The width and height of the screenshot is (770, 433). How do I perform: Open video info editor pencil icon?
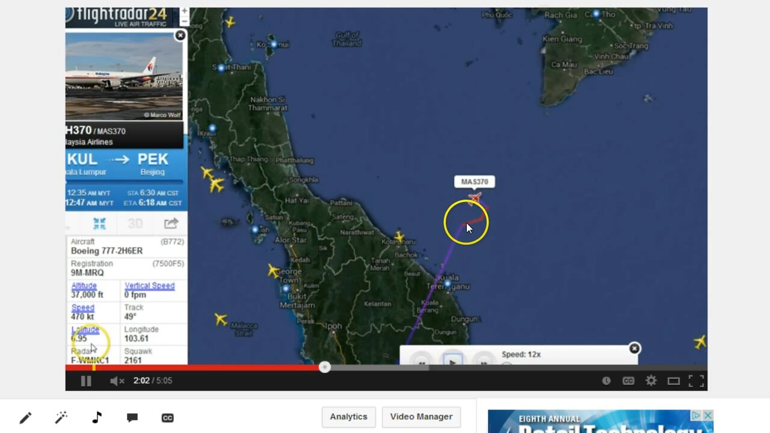pyautogui.click(x=25, y=417)
